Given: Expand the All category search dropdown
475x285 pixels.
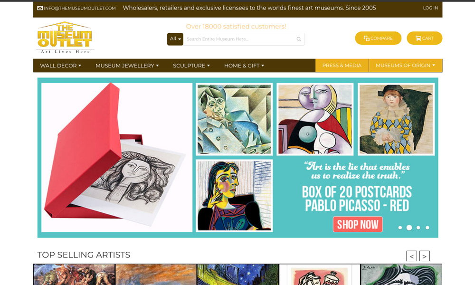Looking at the screenshot, I should 175,39.
